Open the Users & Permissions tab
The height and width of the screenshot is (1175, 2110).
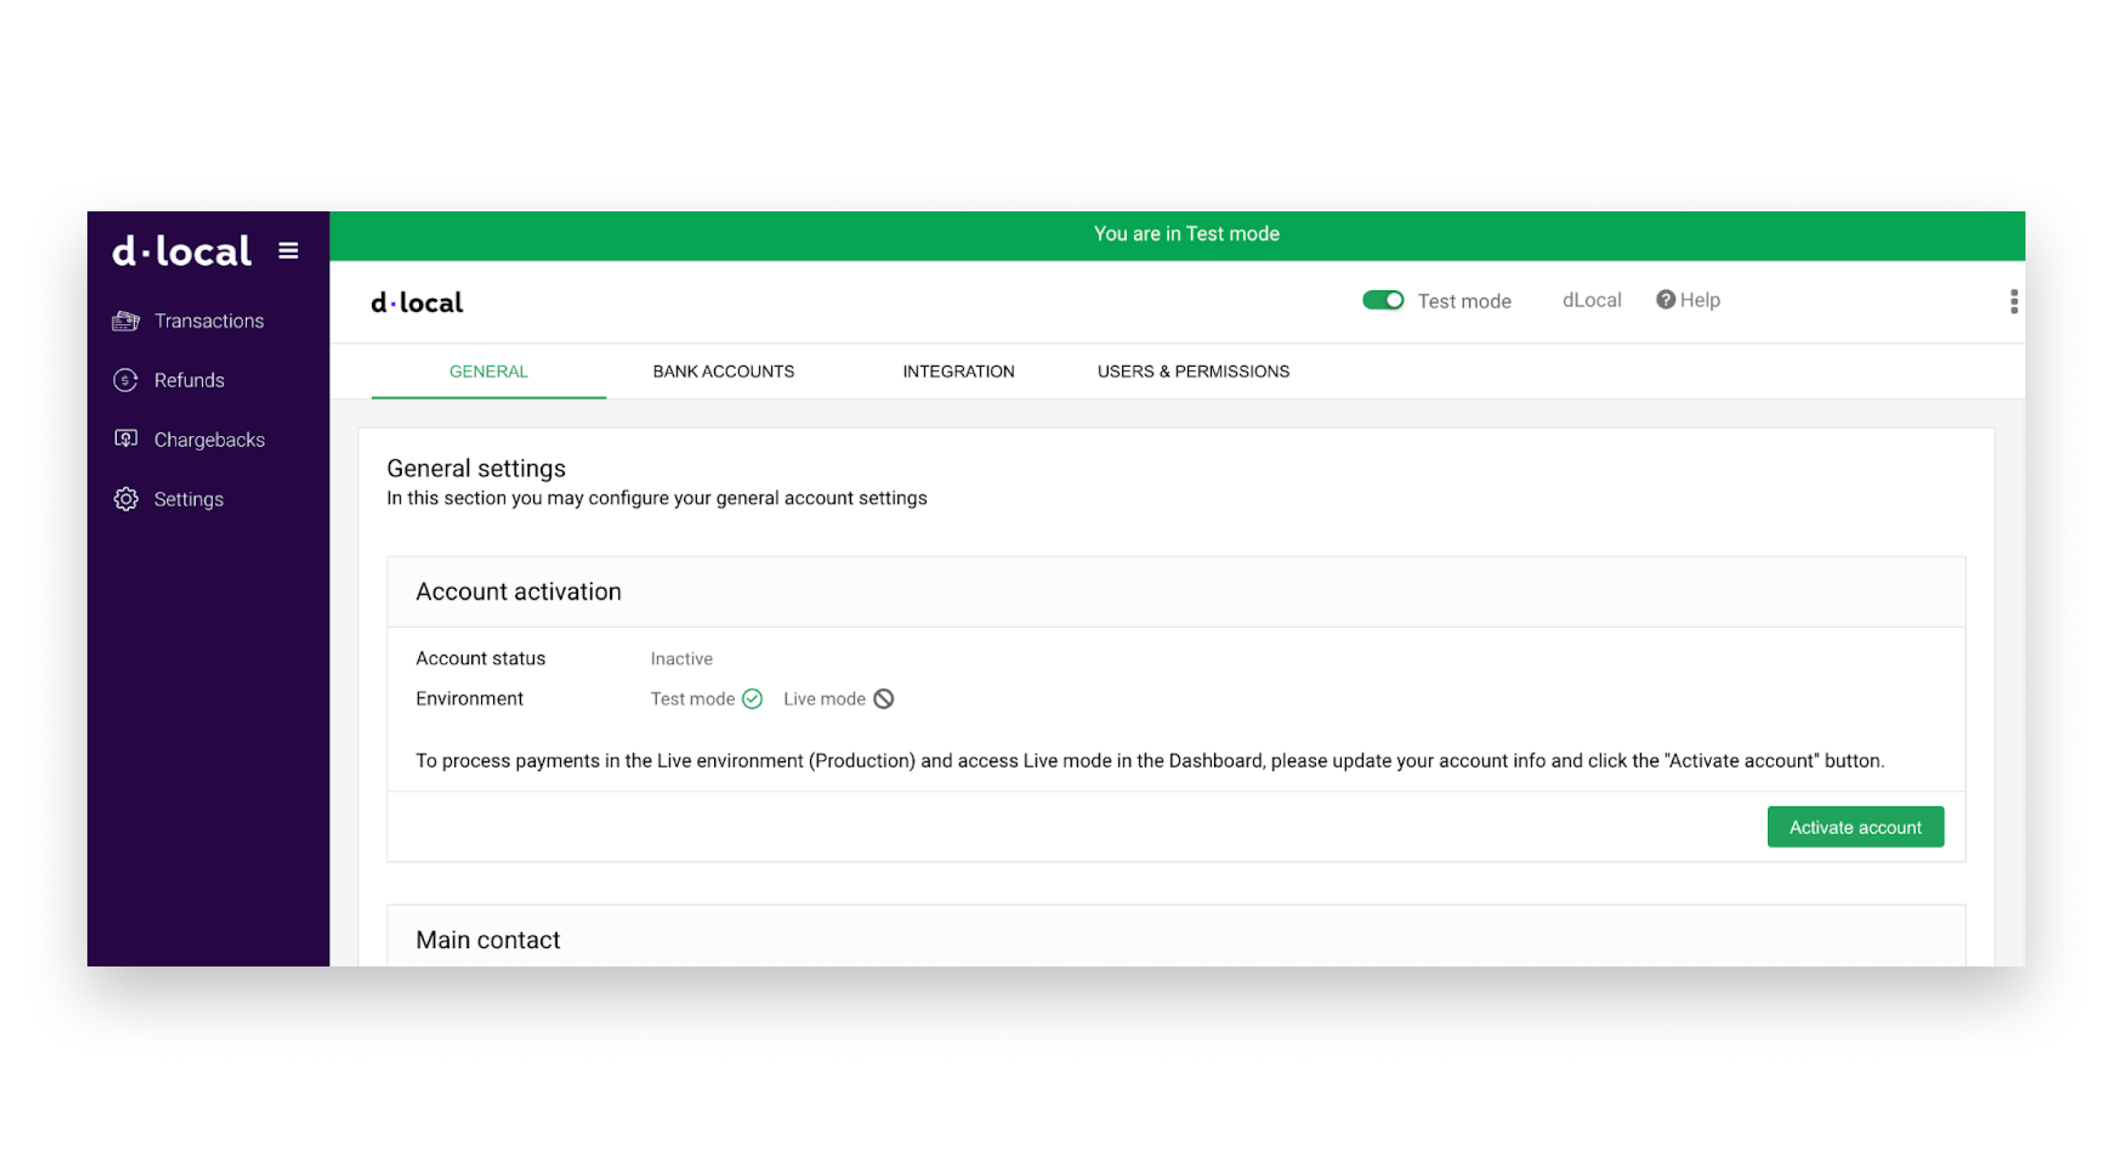(1192, 371)
